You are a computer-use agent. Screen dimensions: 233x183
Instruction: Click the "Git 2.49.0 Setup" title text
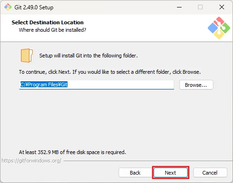click(34, 7)
